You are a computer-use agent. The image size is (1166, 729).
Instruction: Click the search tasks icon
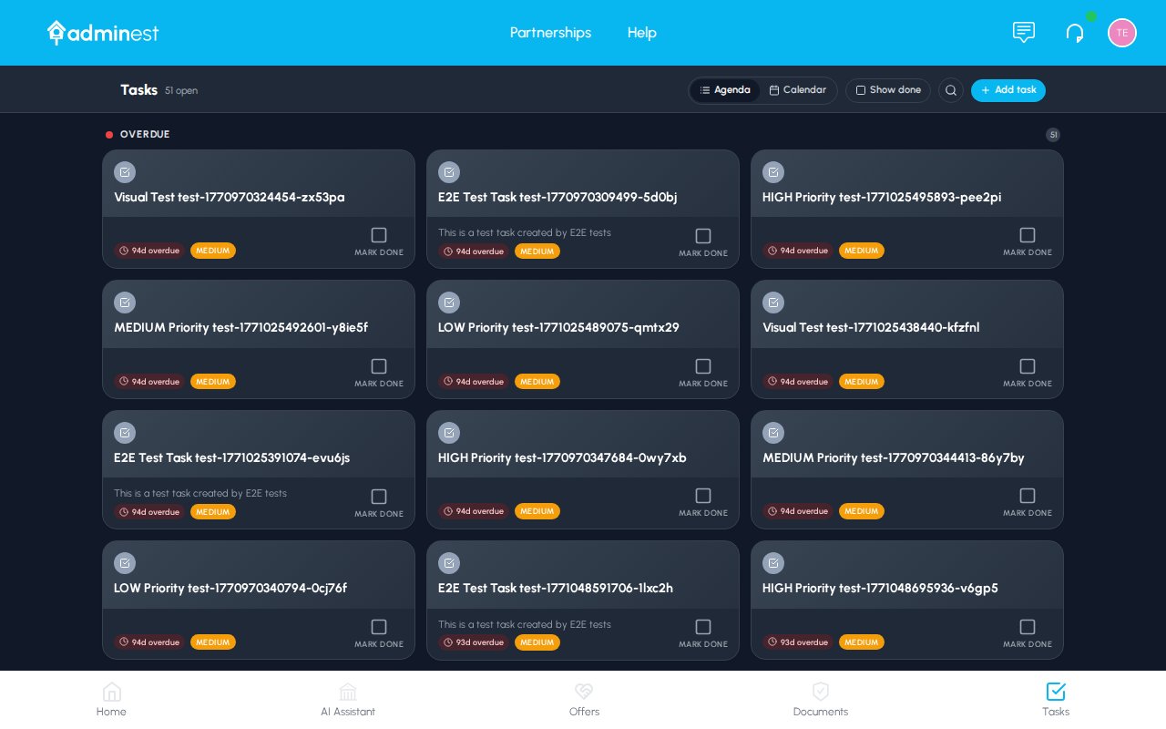[951, 90]
